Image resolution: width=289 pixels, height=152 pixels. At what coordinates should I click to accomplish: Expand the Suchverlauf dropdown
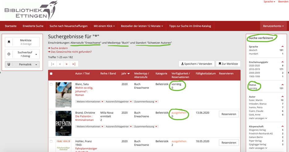click(37, 54)
